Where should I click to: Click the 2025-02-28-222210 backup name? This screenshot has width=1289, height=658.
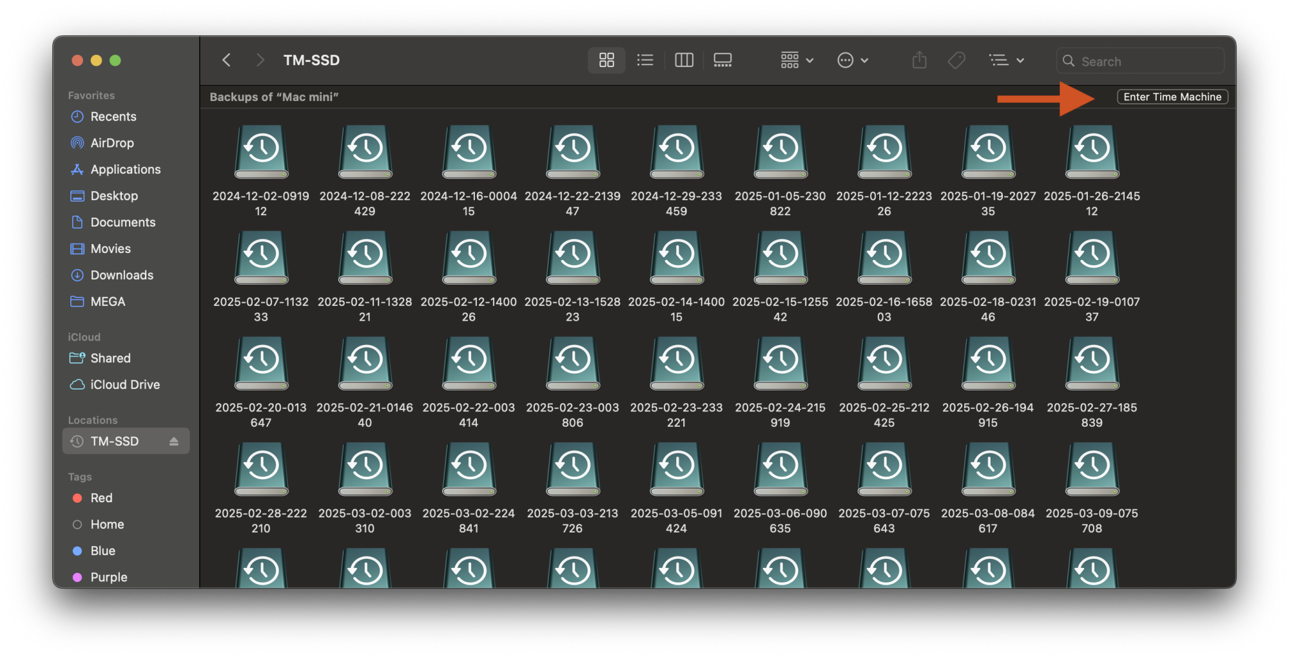click(x=261, y=521)
